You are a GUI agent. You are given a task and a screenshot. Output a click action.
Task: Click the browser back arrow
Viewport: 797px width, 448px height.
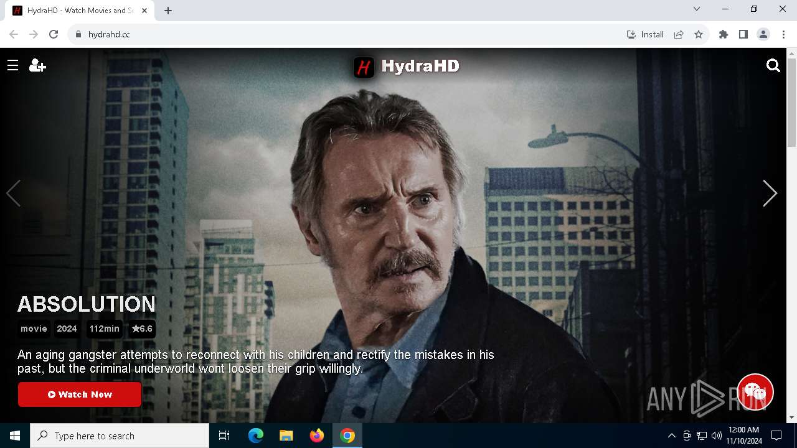pyautogui.click(x=14, y=34)
